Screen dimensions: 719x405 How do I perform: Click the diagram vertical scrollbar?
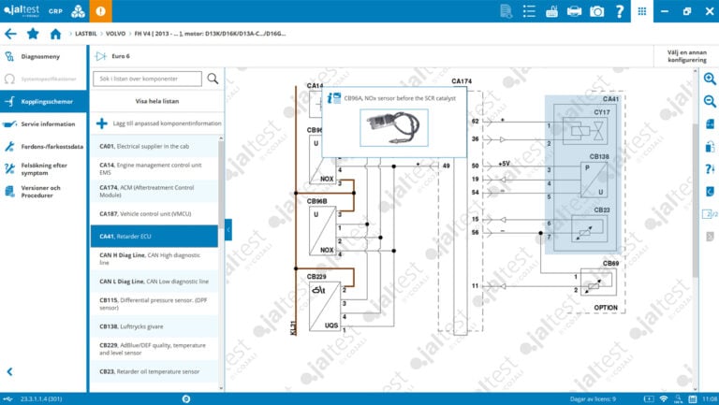pos(697,200)
